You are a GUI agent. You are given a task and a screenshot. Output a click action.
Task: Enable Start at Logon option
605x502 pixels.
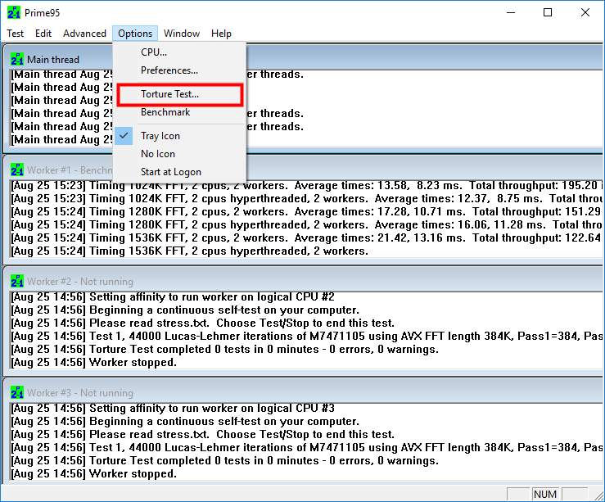(x=170, y=172)
